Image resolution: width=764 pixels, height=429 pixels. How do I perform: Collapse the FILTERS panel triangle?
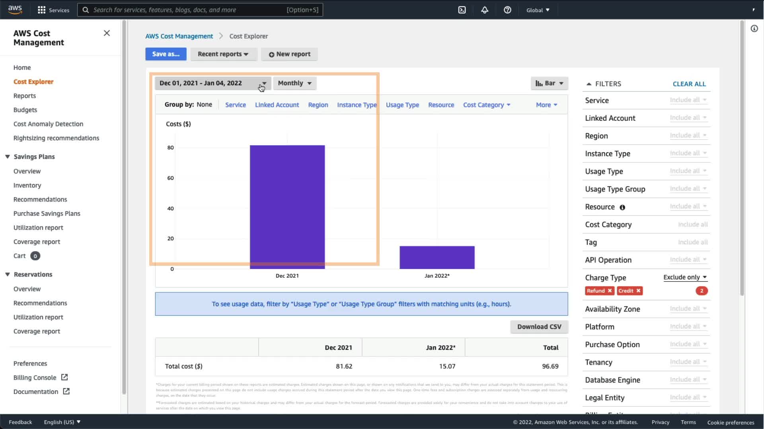589,84
